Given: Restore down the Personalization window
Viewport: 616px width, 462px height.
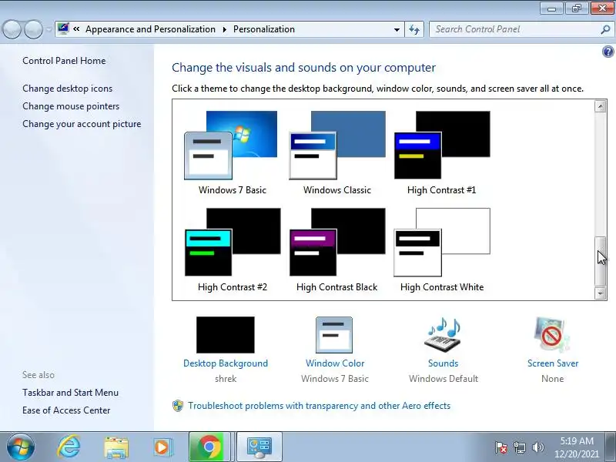Looking at the screenshot, I should tap(576, 8).
